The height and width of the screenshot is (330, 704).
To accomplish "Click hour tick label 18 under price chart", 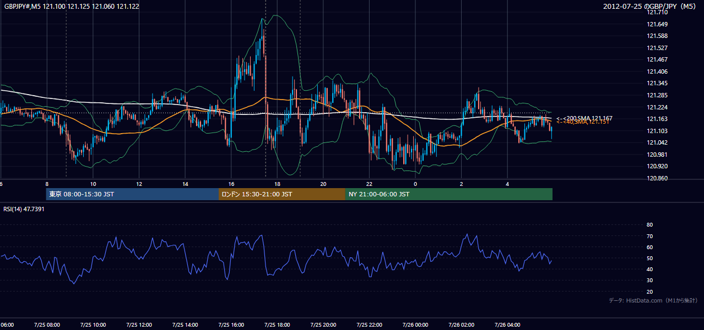I will [x=277, y=184].
